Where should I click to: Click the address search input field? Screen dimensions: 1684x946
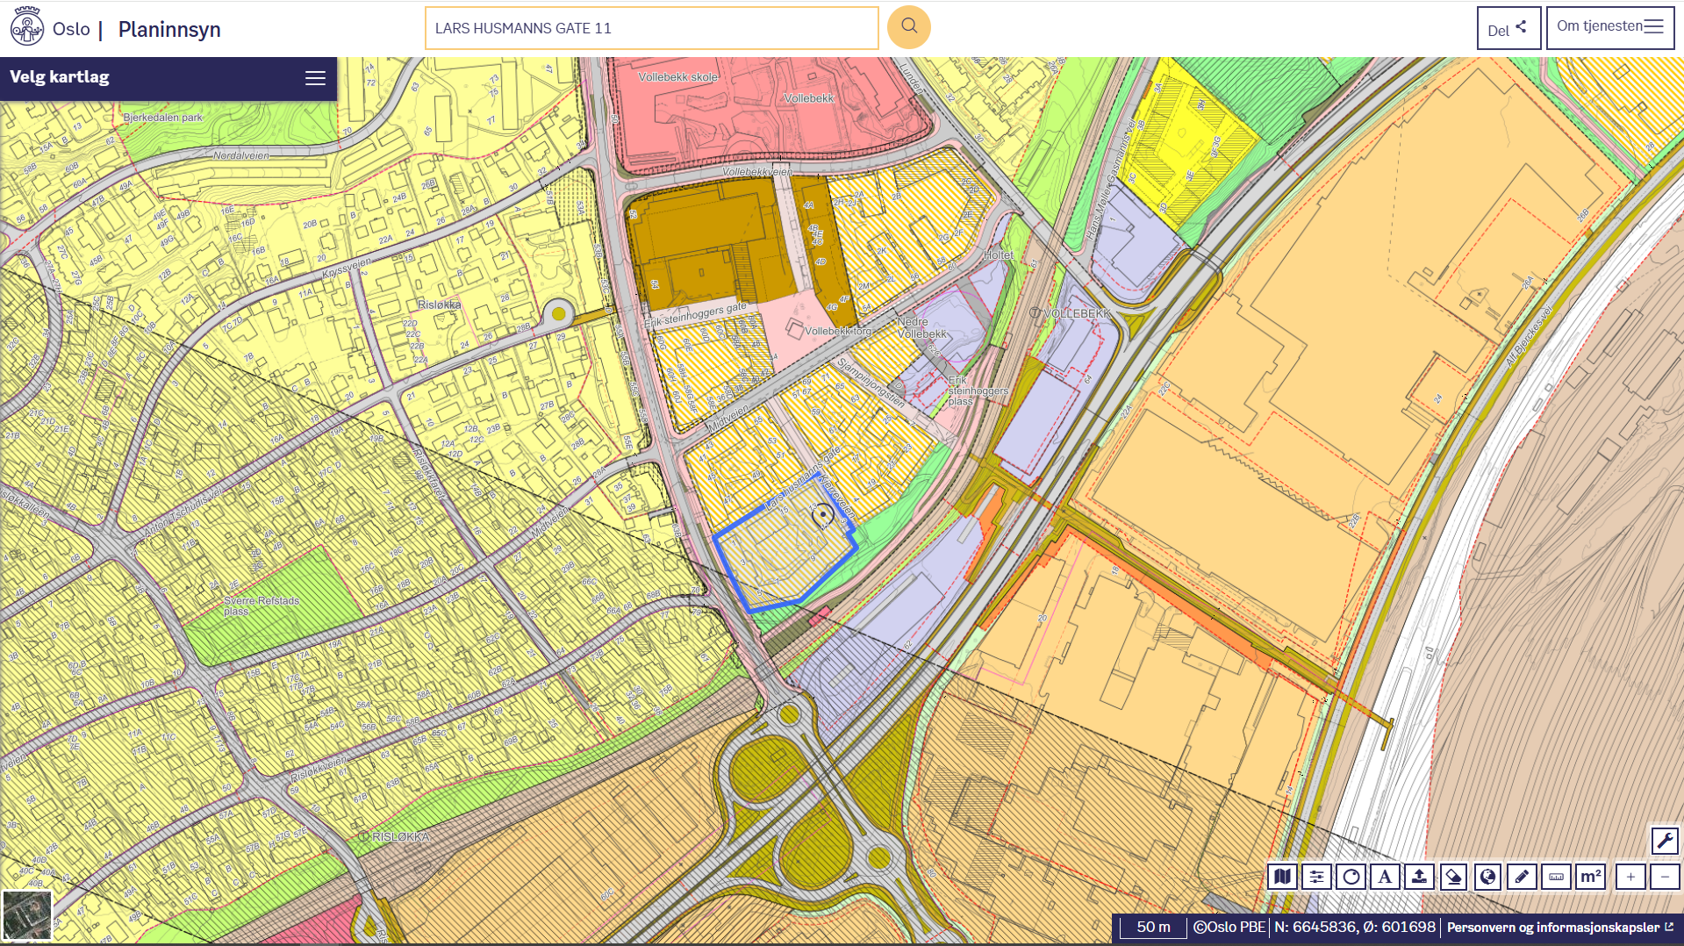pos(651,28)
